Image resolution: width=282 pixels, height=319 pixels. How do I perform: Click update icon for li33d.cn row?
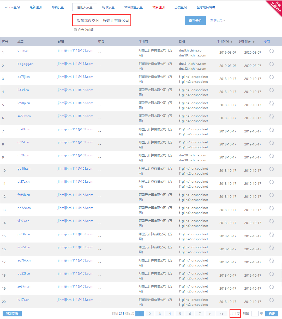pyautogui.click(x=271, y=90)
